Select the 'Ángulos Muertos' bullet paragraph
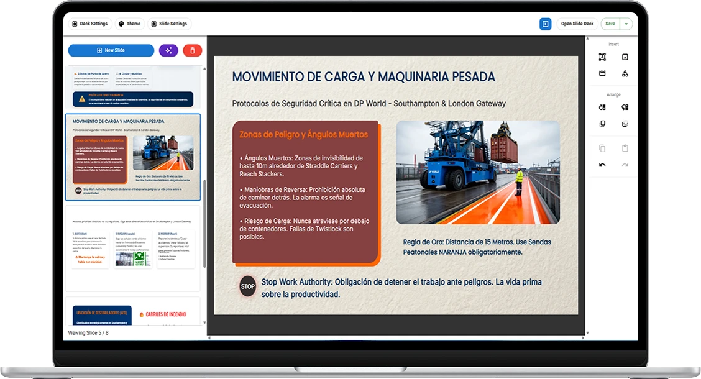This screenshot has height=379, width=701. point(301,167)
